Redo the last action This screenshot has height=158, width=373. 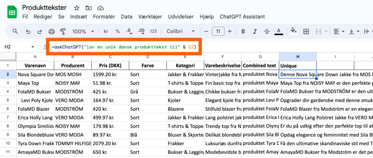tap(40, 31)
